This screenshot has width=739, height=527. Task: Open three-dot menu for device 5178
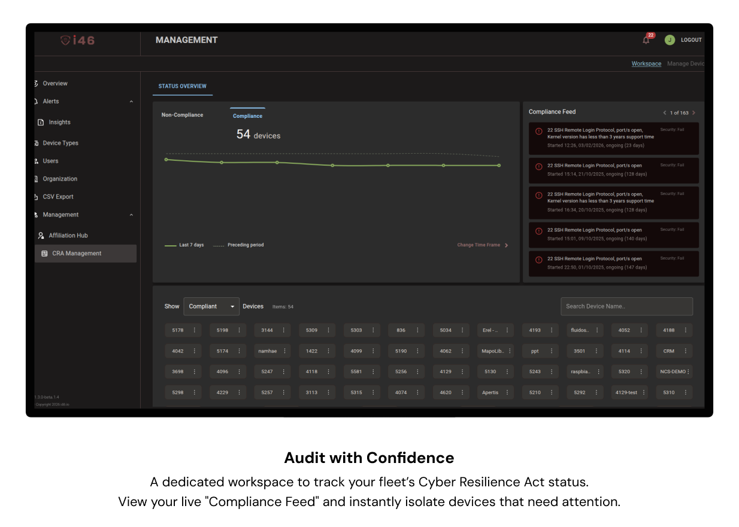coord(194,330)
